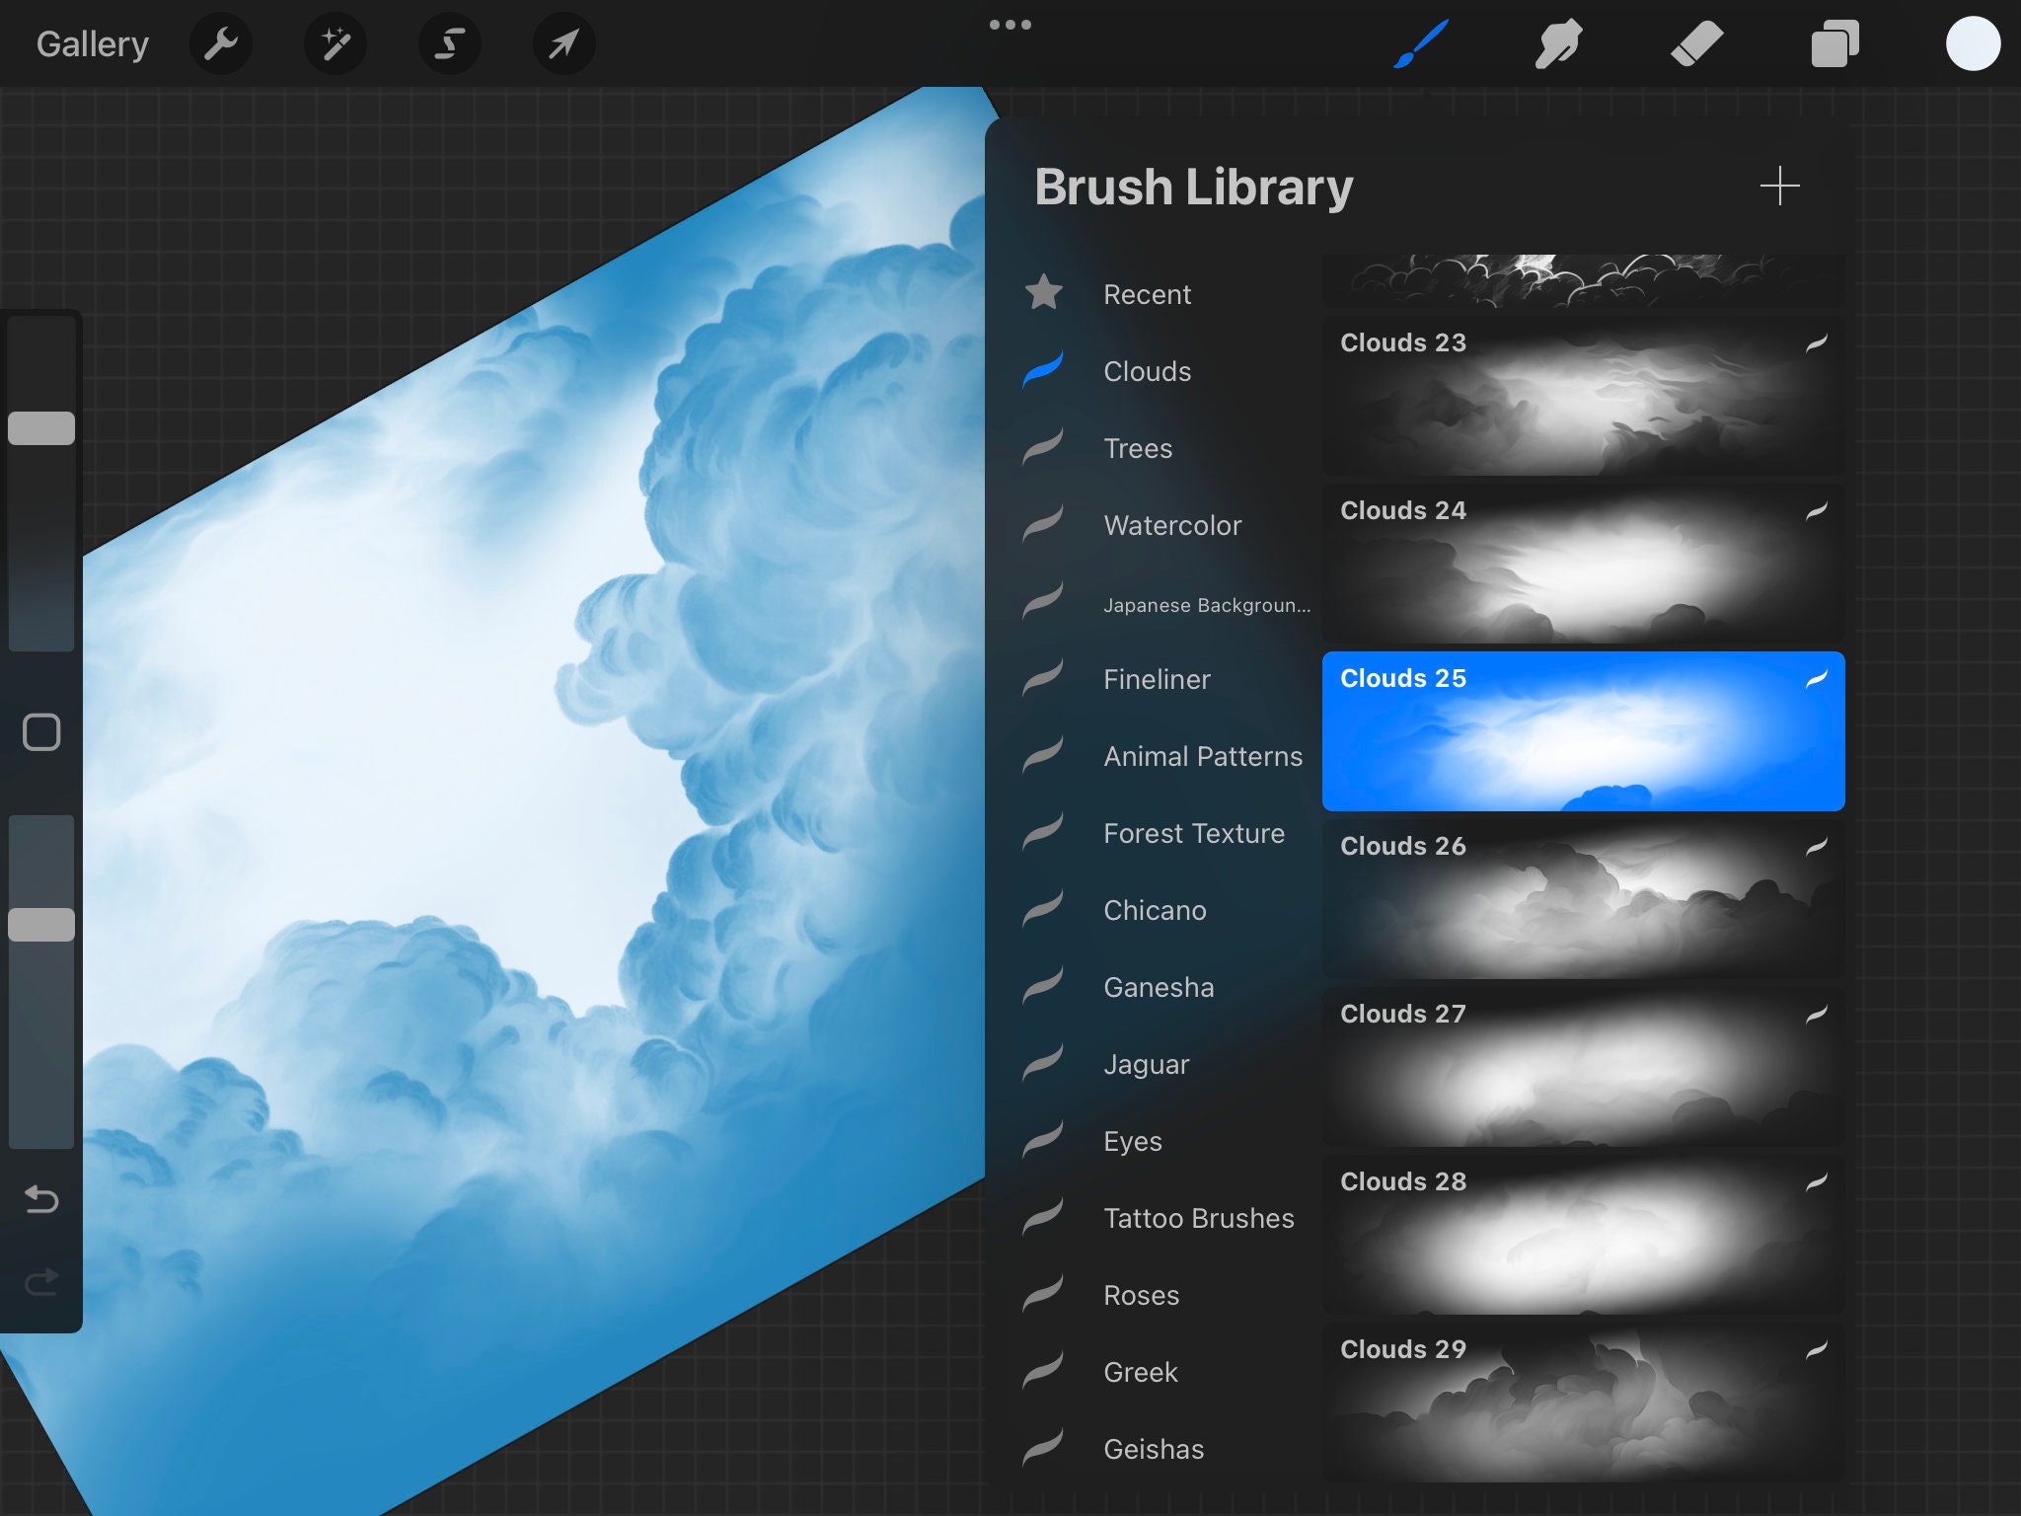Select the Smudge tool
Image resolution: width=2021 pixels, height=1516 pixels.
[1559, 44]
